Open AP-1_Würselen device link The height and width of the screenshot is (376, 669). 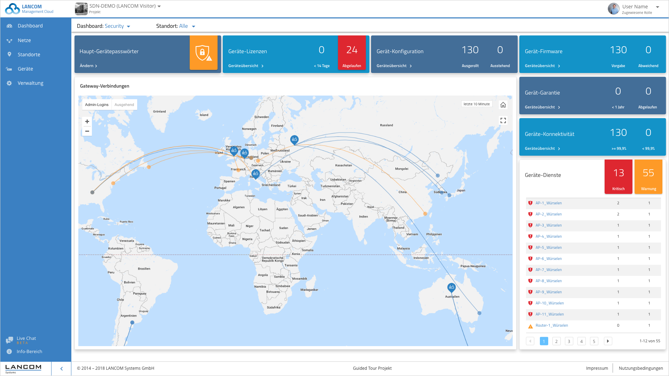click(x=549, y=203)
